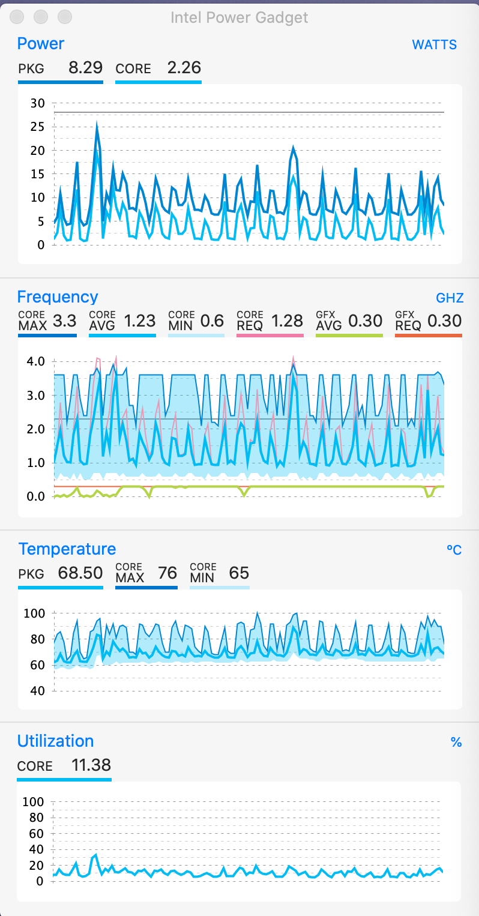This screenshot has width=479, height=916.
Task: Click the GHZ unit label
Action: point(450,298)
